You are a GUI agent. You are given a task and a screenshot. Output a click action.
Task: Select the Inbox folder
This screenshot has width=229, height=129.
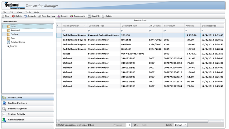[28, 26]
